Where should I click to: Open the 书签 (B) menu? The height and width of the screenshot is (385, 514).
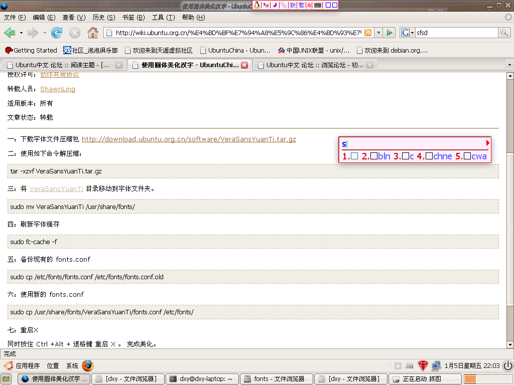tap(134, 18)
